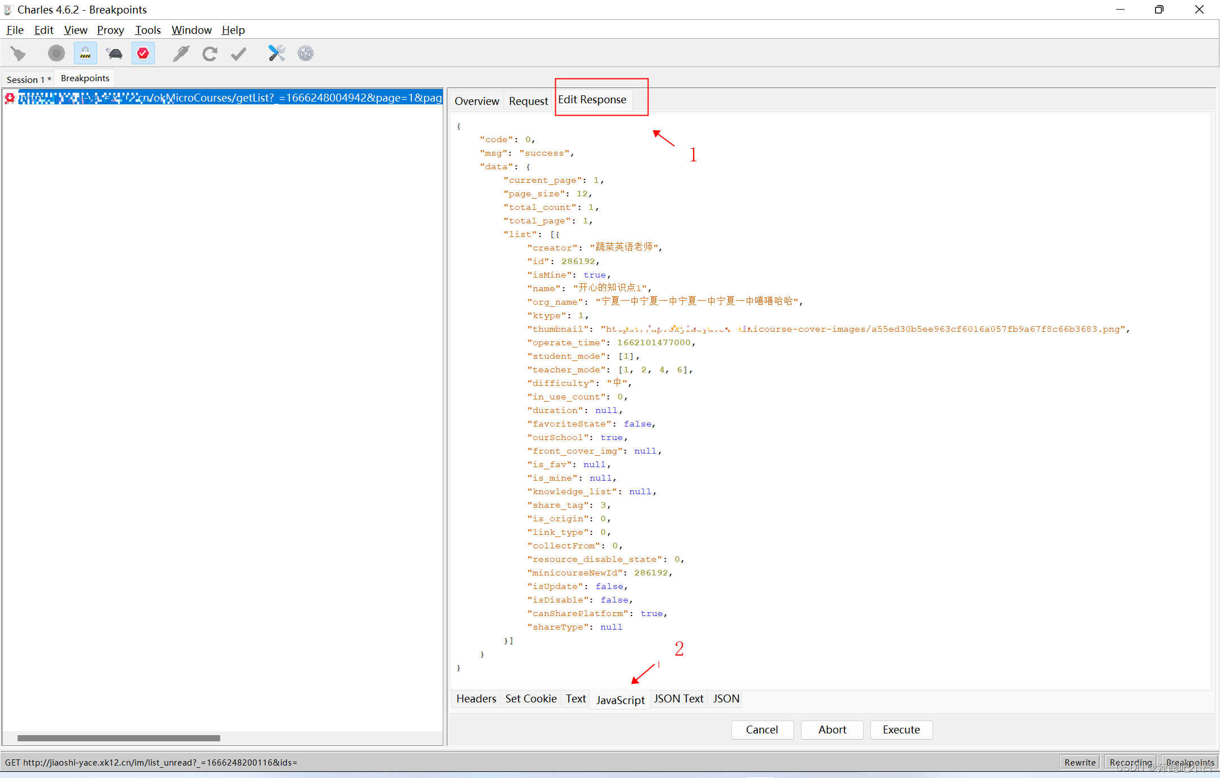Toggle SSL proxying padlock icon

pyautogui.click(x=85, y=54)
